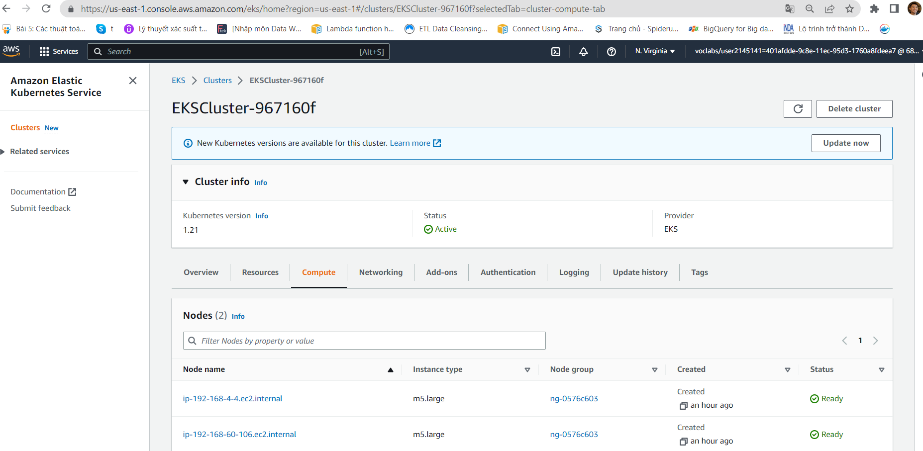Click the Clusters breadcrumb link

coord(217,81)
